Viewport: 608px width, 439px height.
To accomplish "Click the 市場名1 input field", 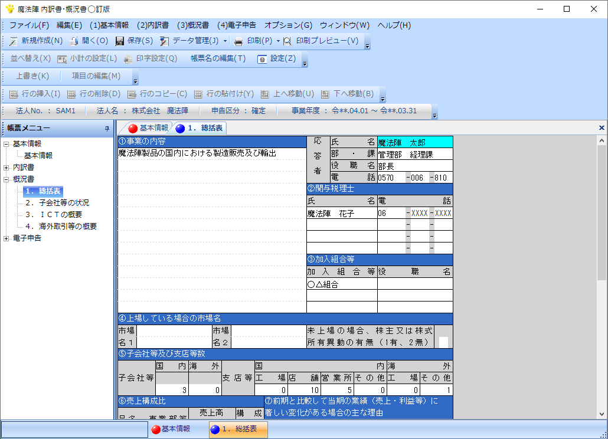I will coord(174,337).
